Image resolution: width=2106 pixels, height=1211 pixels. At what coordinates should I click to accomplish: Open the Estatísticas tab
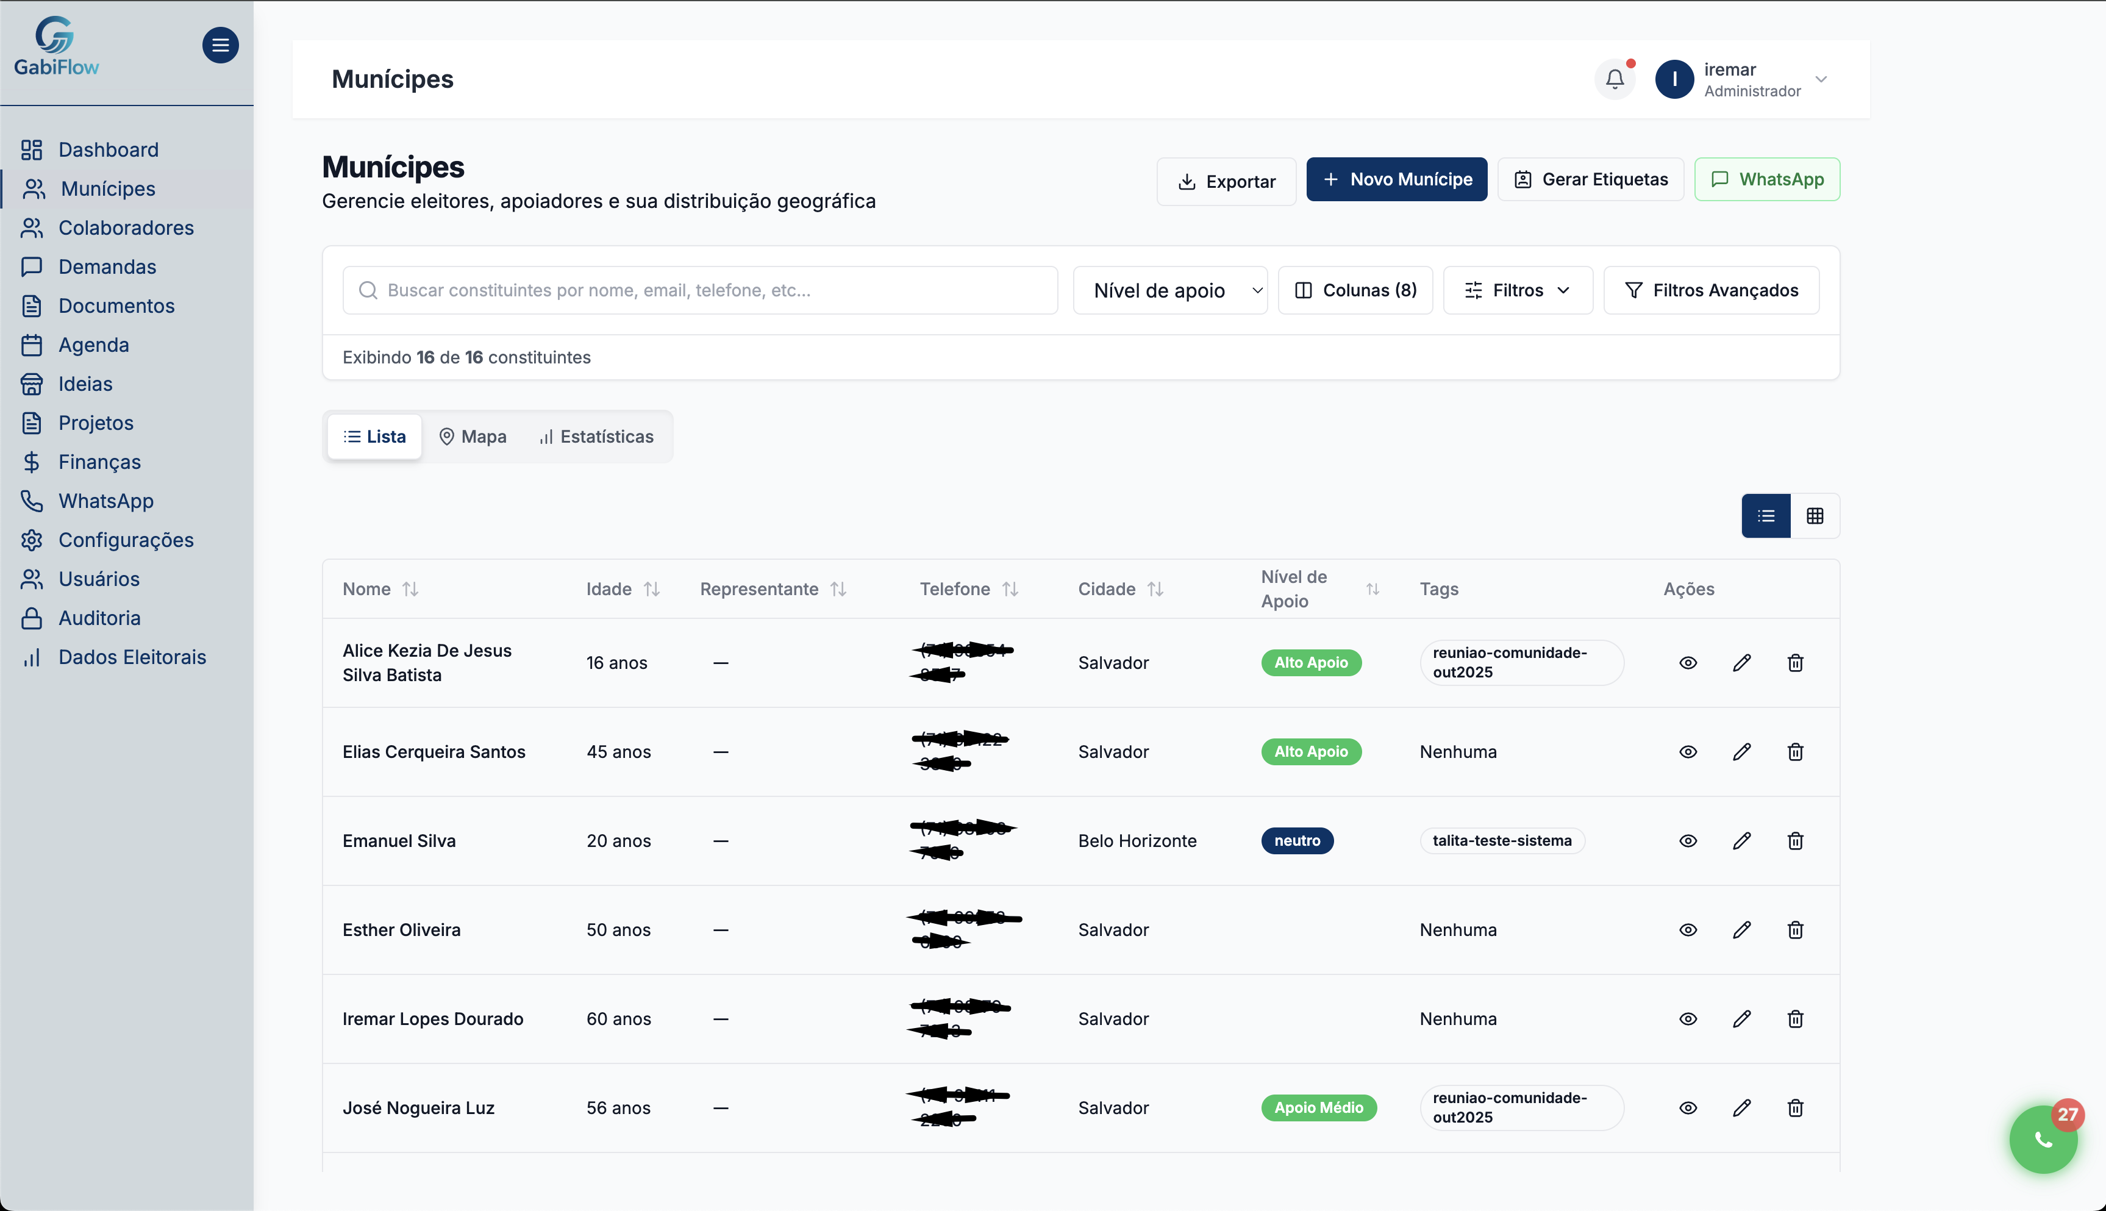click(x=596, y=437)
